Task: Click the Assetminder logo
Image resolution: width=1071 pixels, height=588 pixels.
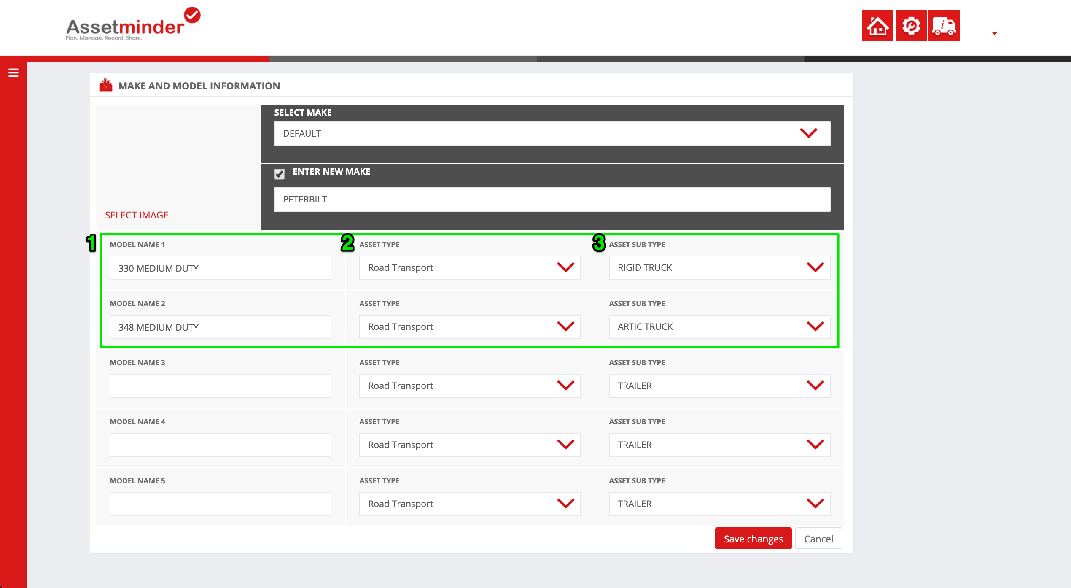Action: click(x=133, y=24)
